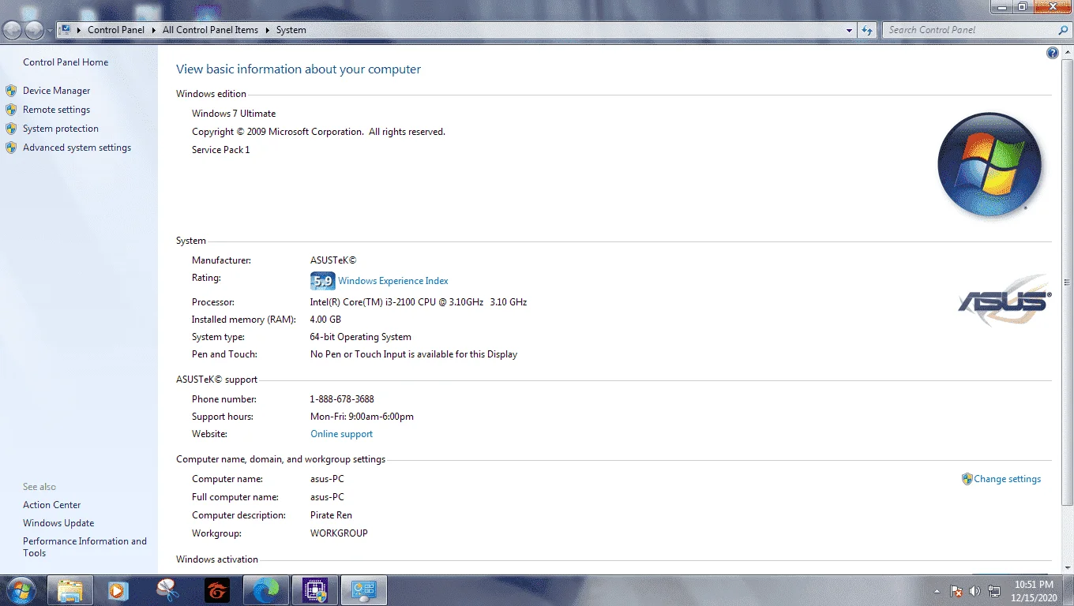Select the System breadcrumb segment
Screen dimensions: 1074x606
[x=291, y=30]
